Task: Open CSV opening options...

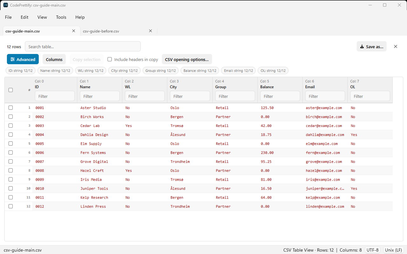Action: pos(187,59)
